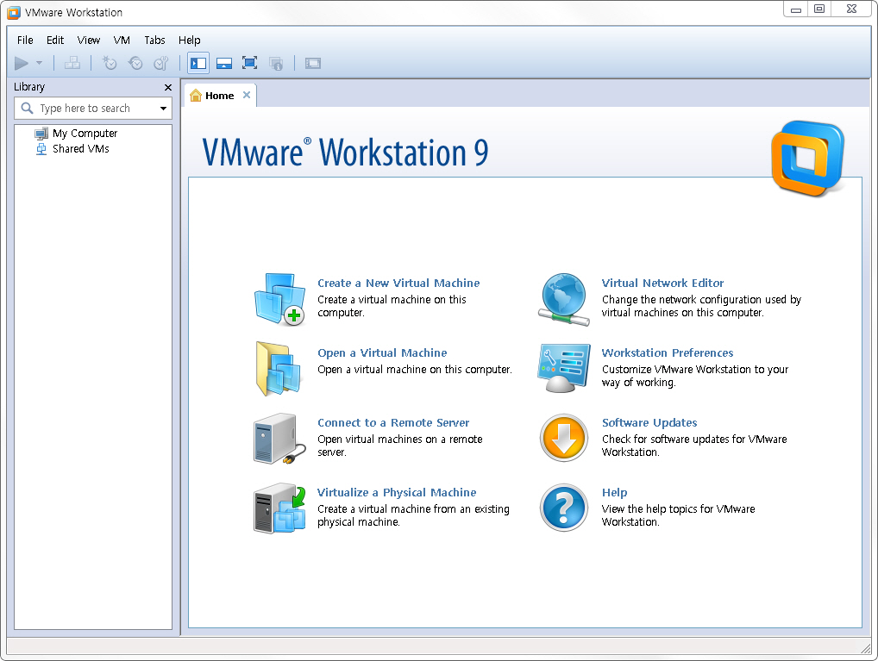
Task: Click the 'Library' panel title text
Action: [x=29, y=87]
